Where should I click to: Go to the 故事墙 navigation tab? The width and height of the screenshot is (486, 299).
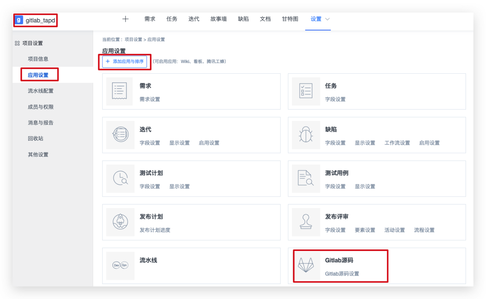(x=219, y=19)
